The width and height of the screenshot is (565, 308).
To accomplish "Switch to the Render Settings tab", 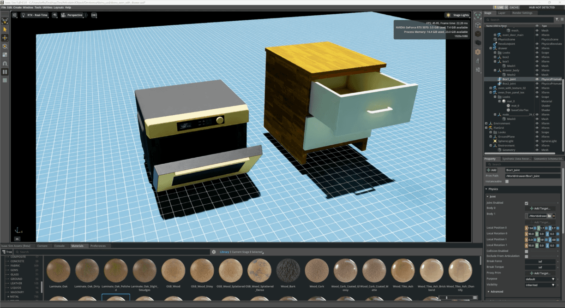I will 522,13.
